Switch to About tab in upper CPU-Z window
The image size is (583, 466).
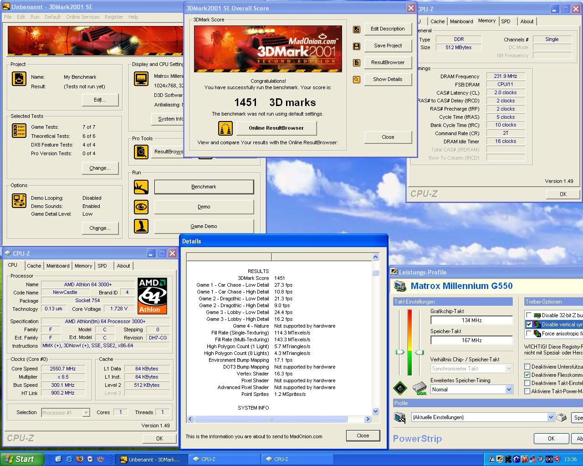click(x=527, y=21)
